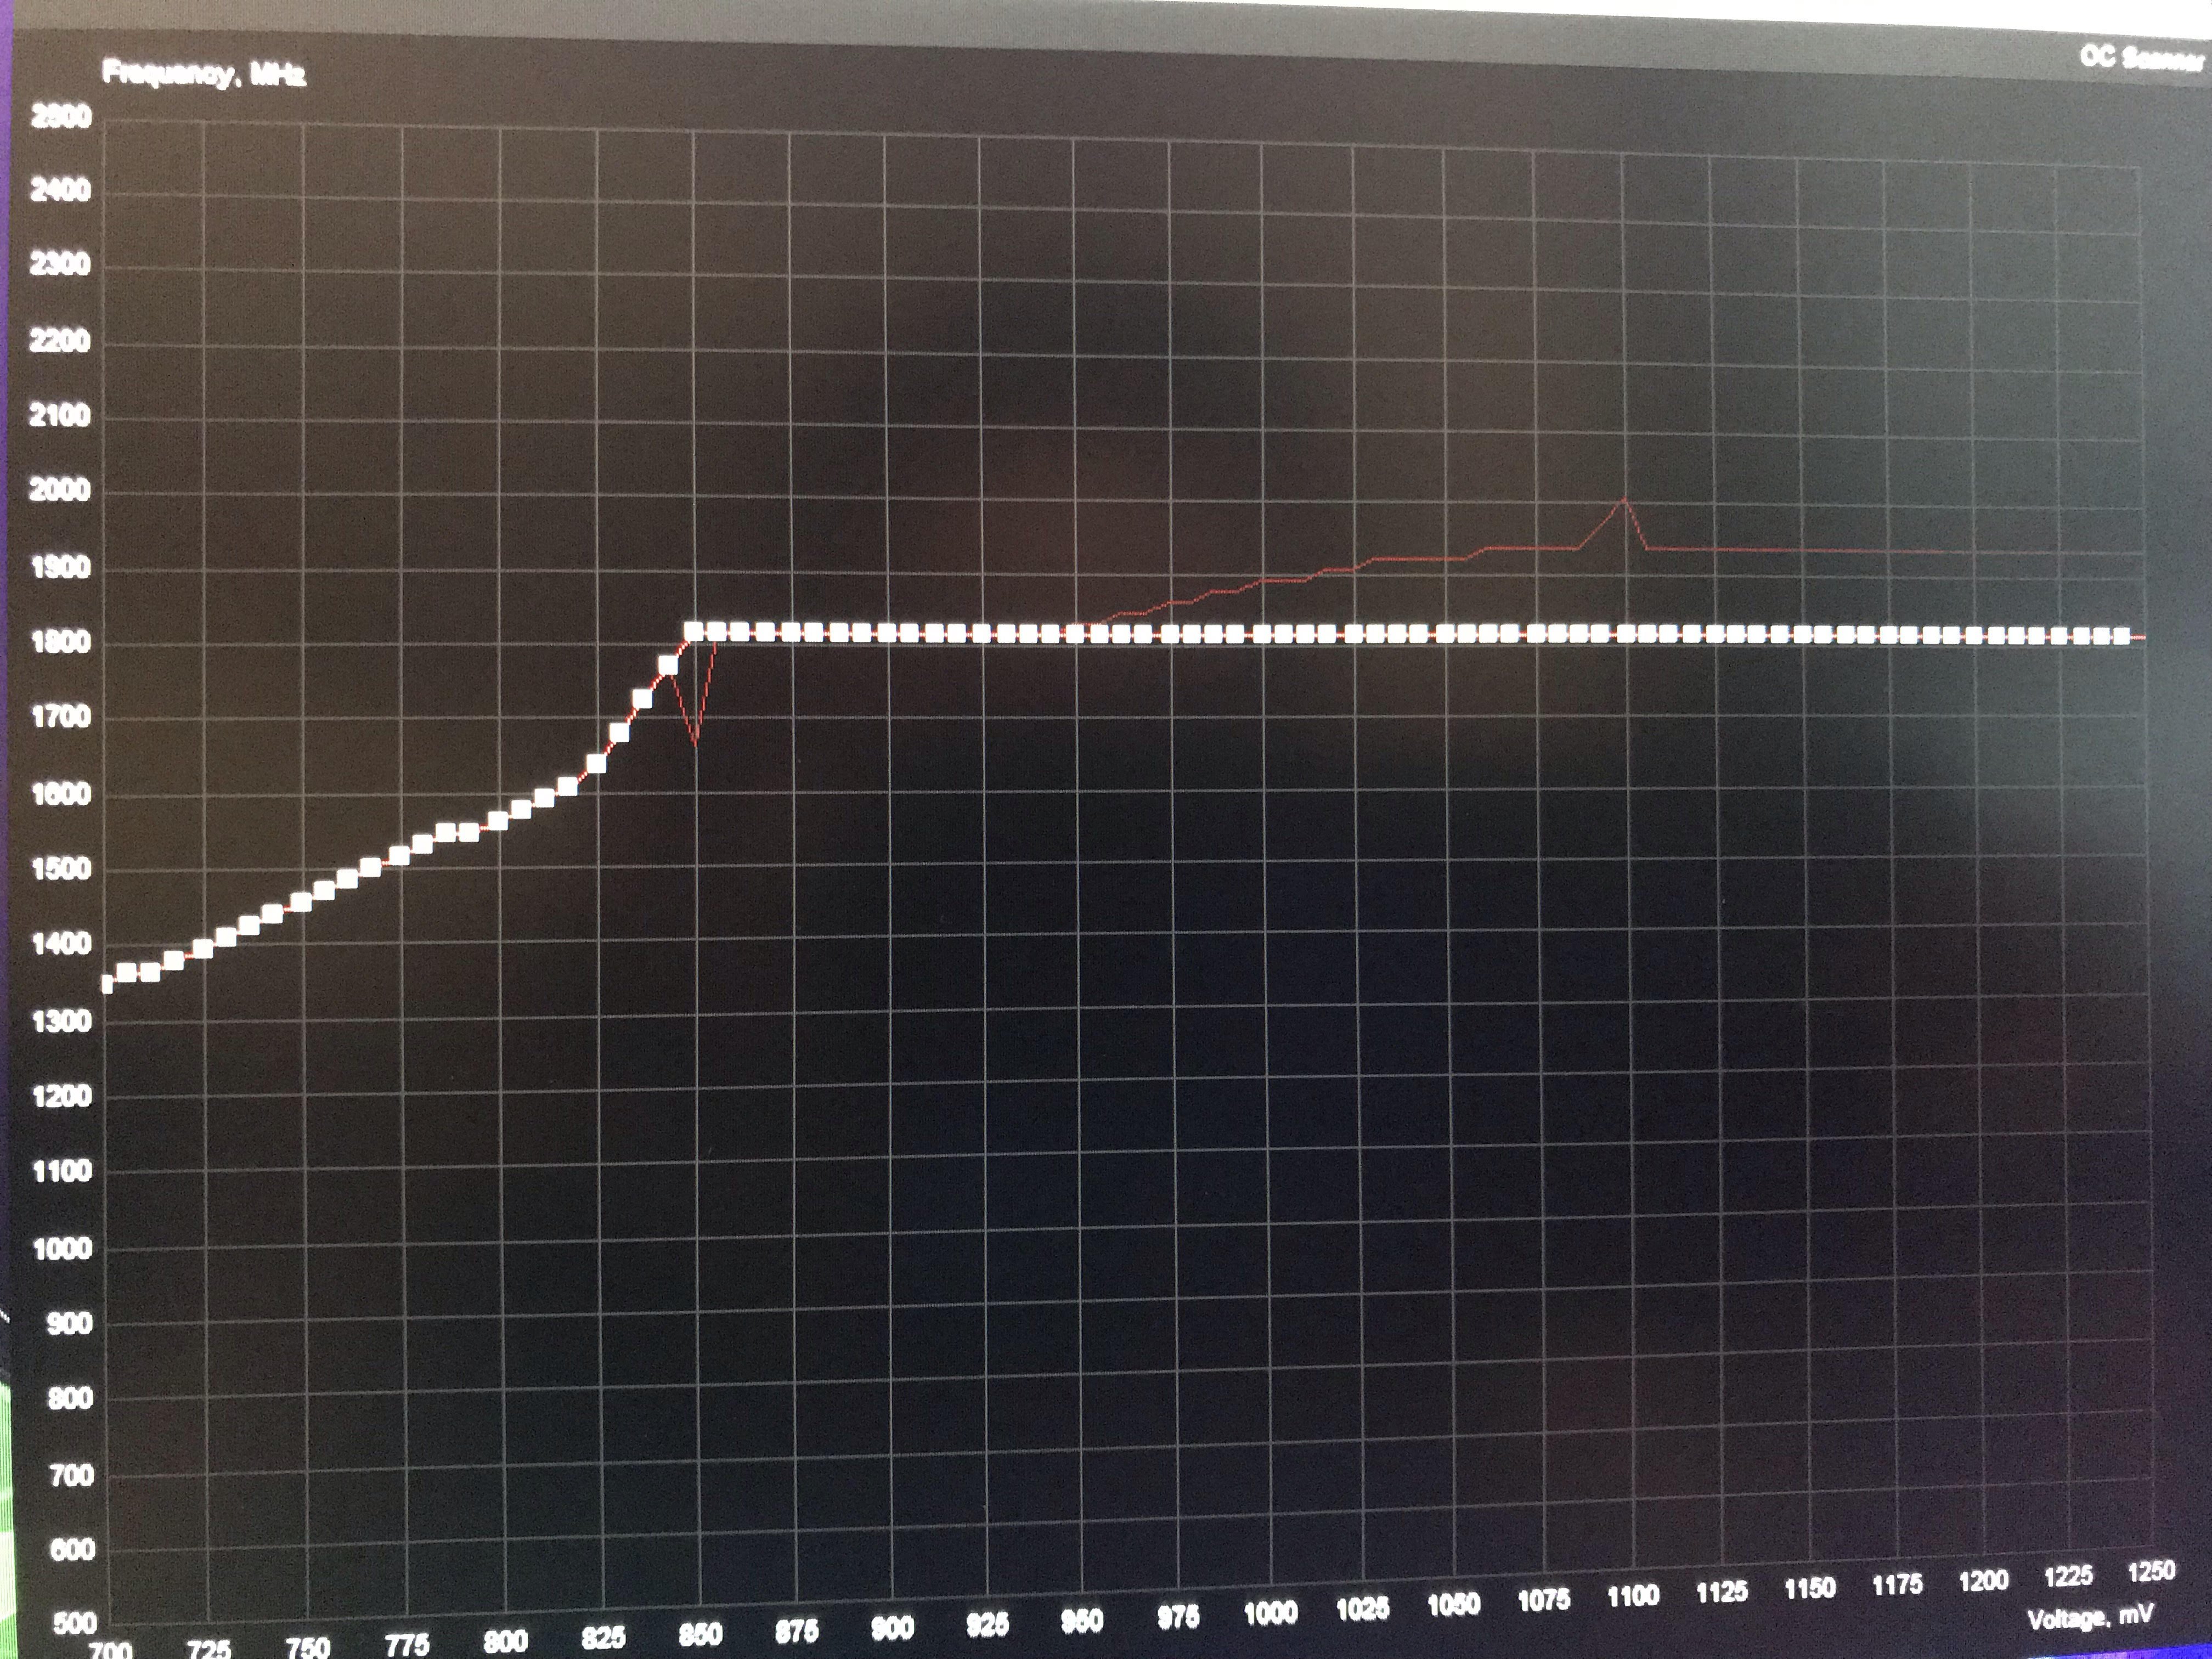The image size is (2212, 1659).
Task: Click the 2500 frequency axis label
Action: click(61, 117)
